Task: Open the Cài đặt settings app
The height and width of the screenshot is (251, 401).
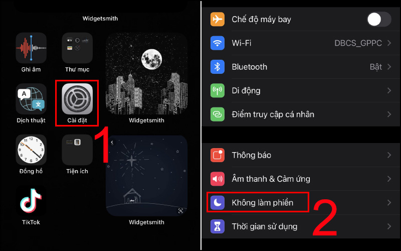Action: 77,99
